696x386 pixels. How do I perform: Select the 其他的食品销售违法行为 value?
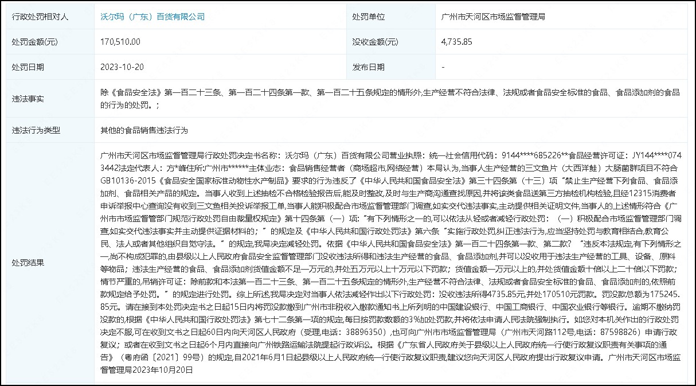point(144,130)
